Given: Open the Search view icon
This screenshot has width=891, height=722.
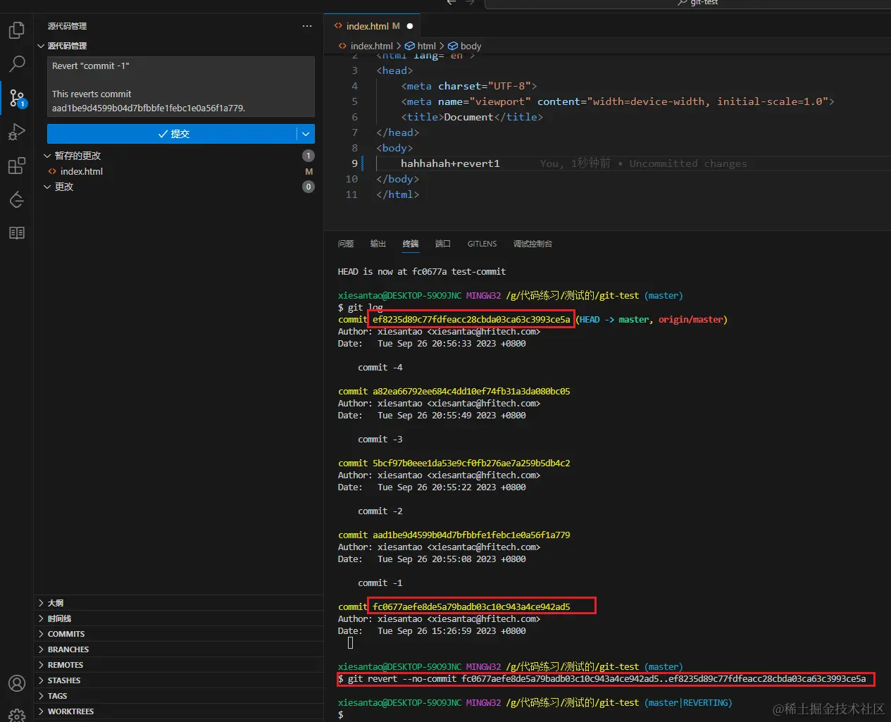Looking at the screenshot, I should pyautogui.click(x=16, y=64).
